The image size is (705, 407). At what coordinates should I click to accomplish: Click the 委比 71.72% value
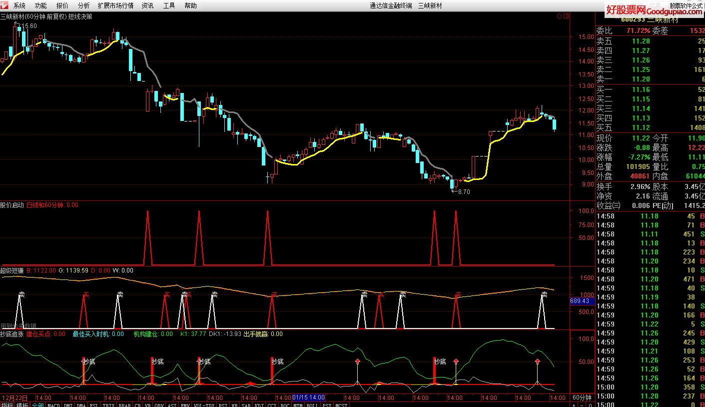click(639, 30)
